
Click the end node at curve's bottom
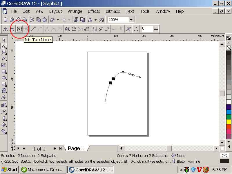tap(105, 102)
